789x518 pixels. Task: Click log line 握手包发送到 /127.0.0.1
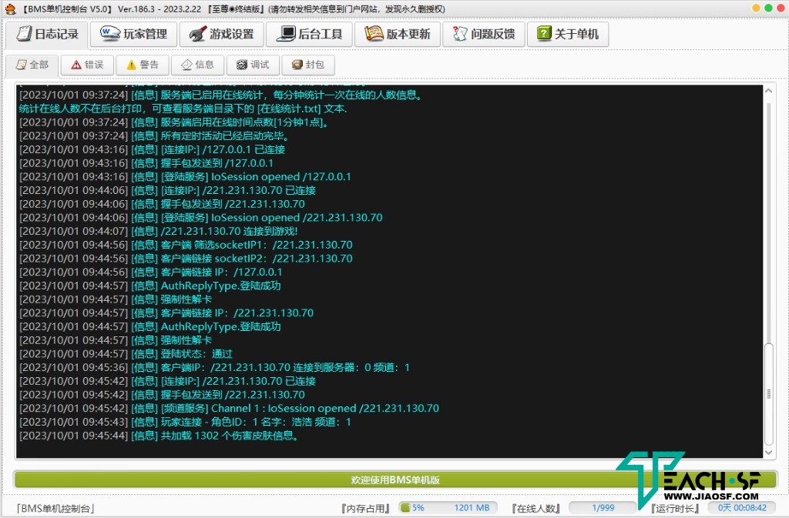click(x=146, y=162)
